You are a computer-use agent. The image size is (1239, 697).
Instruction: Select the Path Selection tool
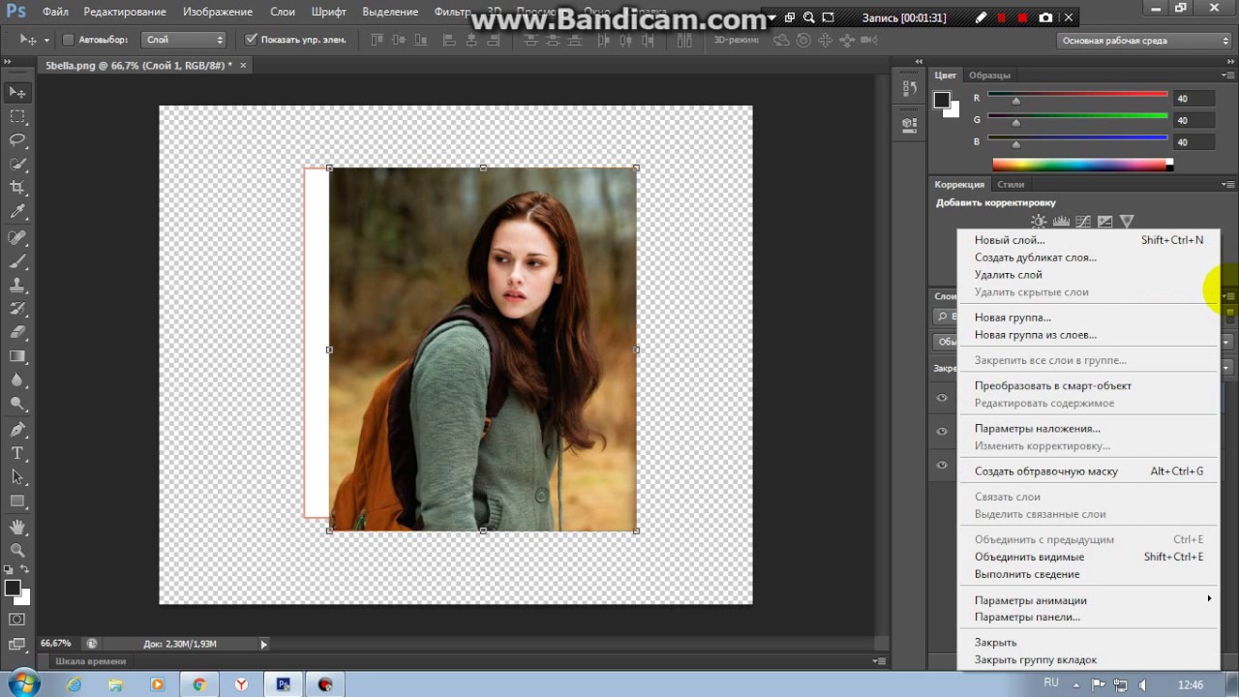[x=17, y=477]
